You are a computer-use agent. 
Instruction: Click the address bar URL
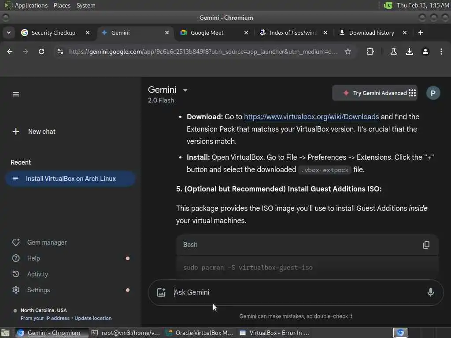tap(203, 52)
